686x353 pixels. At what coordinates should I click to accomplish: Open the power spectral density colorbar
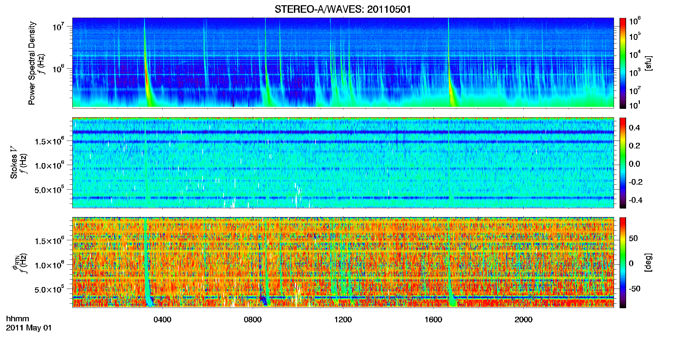[x=623, y=63]
